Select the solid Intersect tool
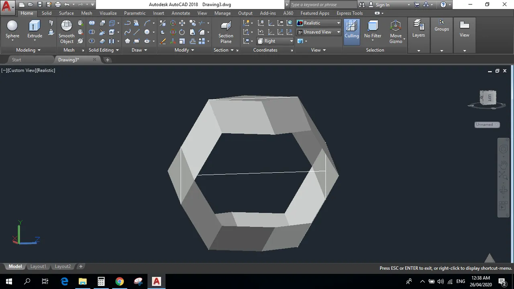The image size is (514, 289). point(92,41)
